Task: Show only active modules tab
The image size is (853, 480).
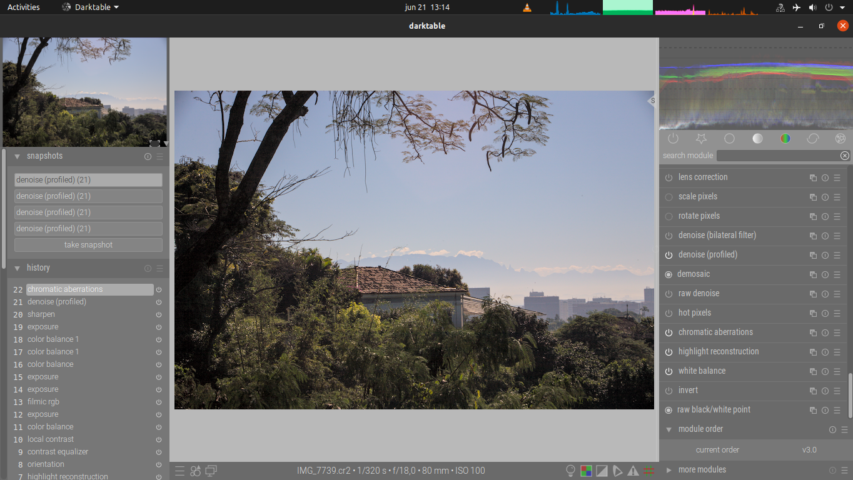Action: click(x=673, y=139)
